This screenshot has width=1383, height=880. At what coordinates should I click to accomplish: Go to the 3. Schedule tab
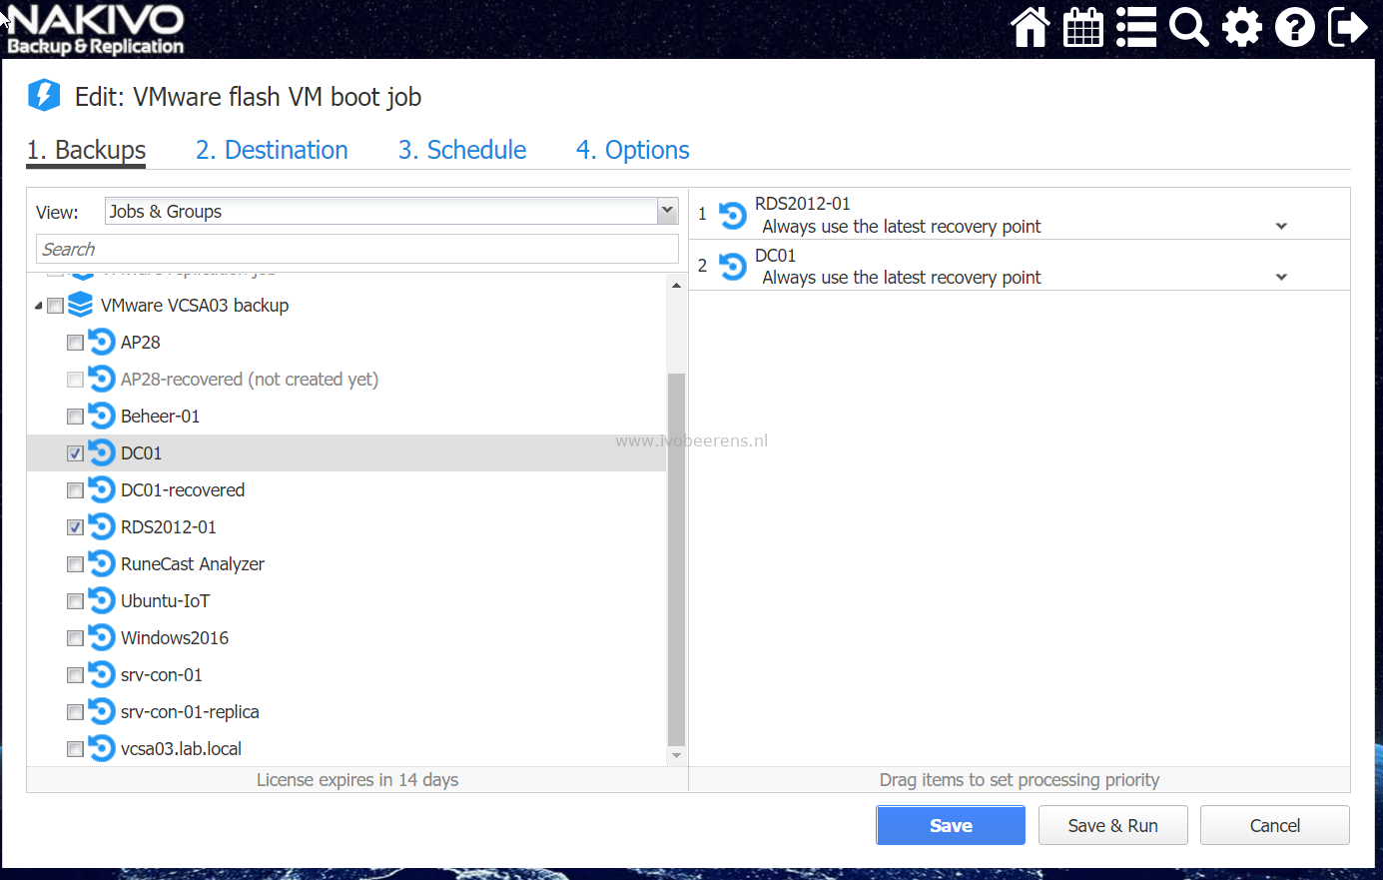(x=462, y=150)
